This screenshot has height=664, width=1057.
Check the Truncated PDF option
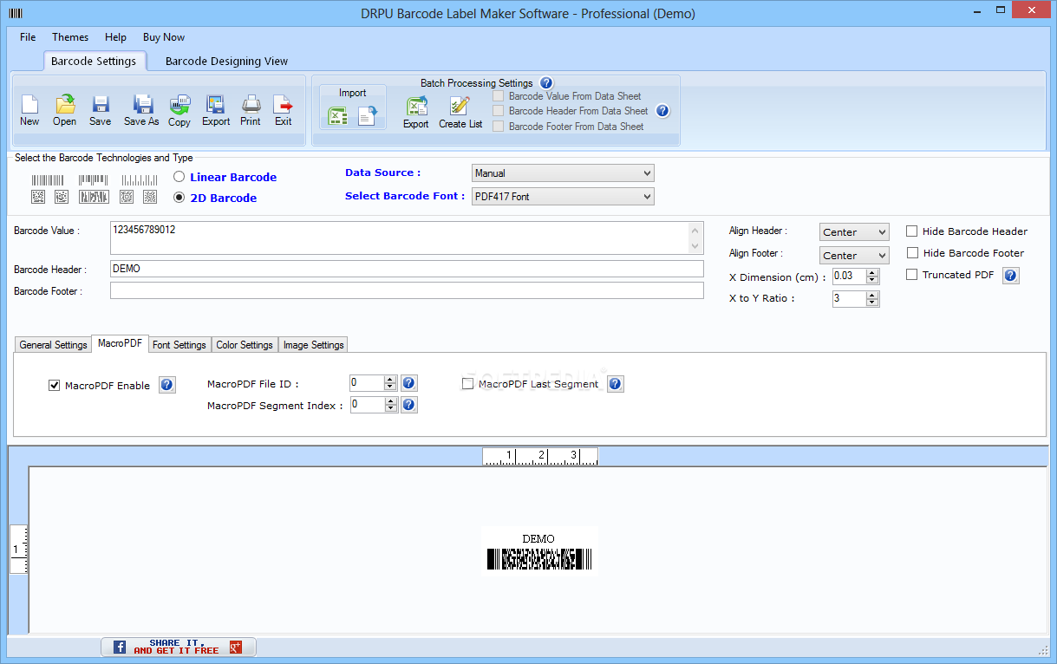[912, 275]
